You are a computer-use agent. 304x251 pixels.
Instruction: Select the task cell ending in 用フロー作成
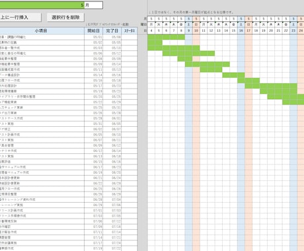[42, 189]
